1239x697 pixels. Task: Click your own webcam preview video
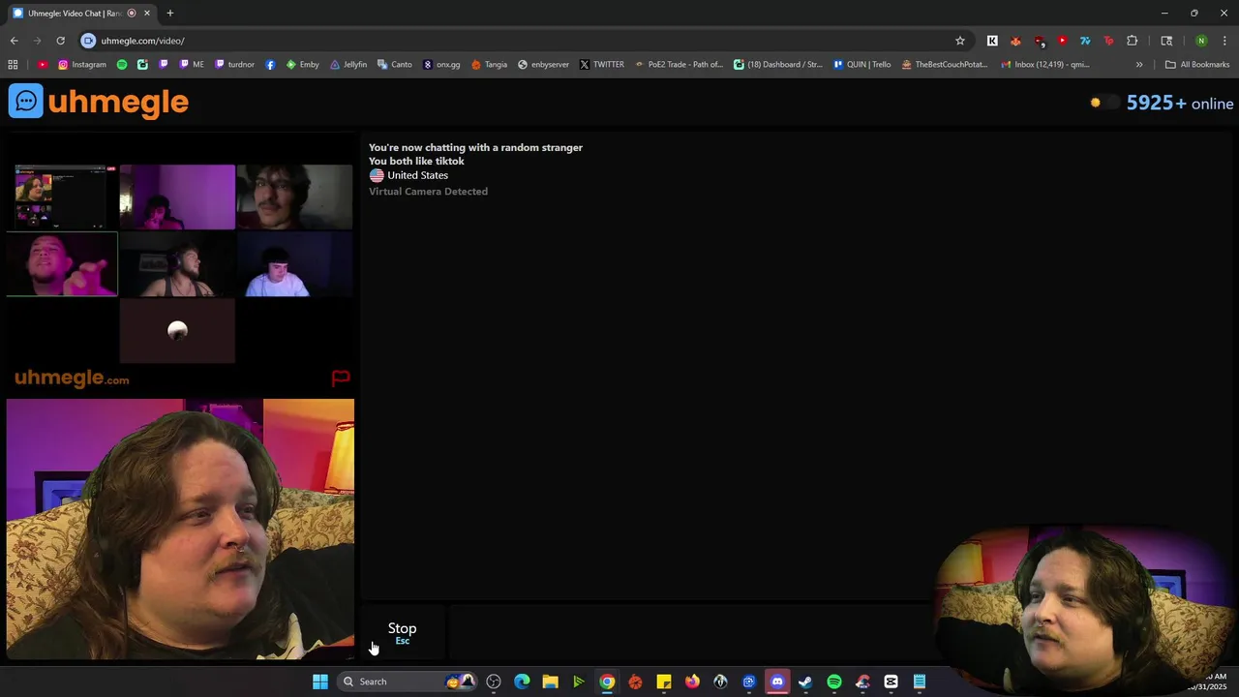(180, 530)
